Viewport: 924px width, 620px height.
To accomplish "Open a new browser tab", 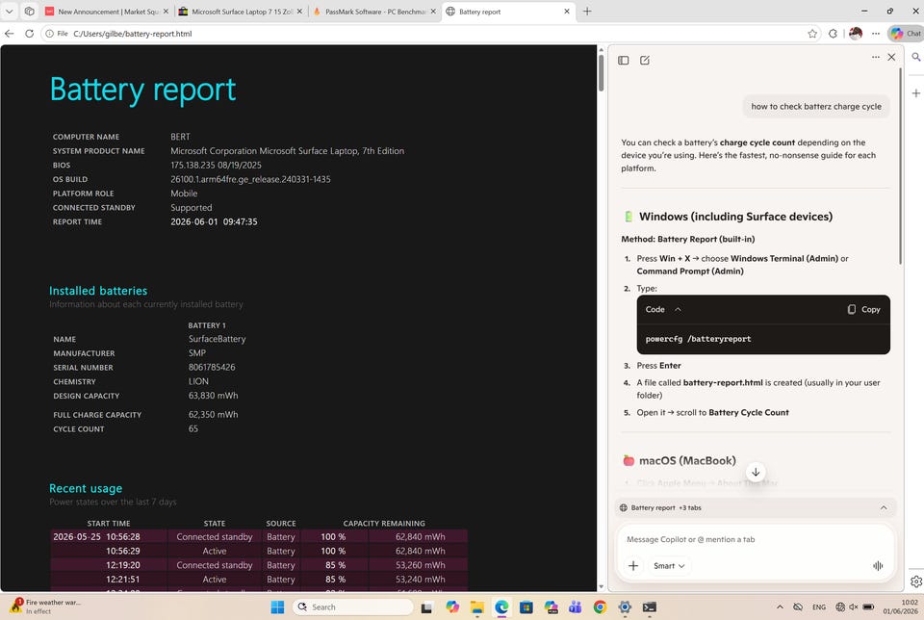I will pos(587,12).
